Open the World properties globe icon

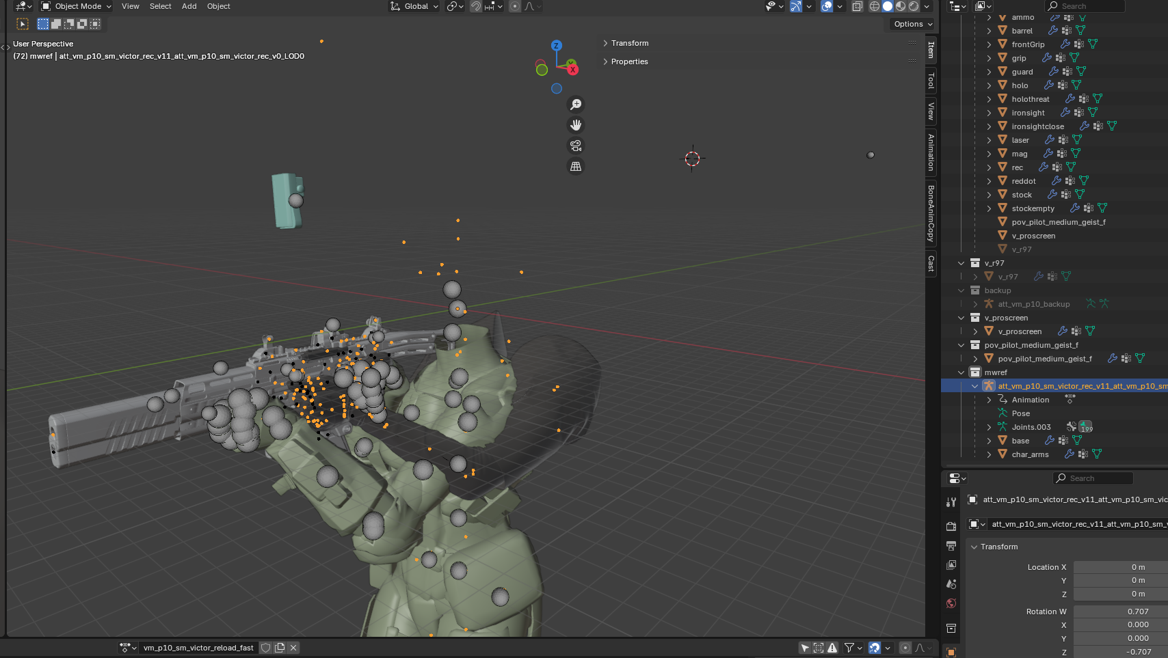click(951, 603)
